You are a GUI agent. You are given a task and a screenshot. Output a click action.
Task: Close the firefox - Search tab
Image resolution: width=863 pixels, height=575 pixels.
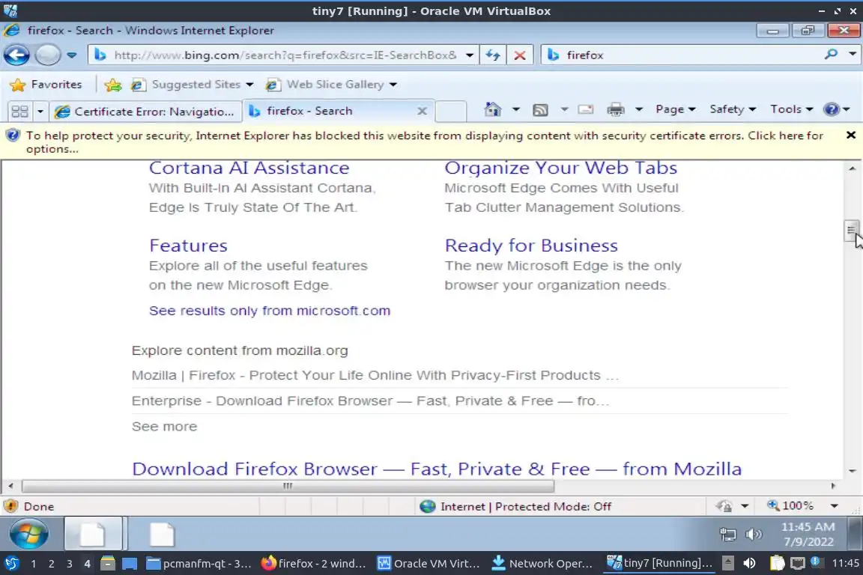(423, 111)
